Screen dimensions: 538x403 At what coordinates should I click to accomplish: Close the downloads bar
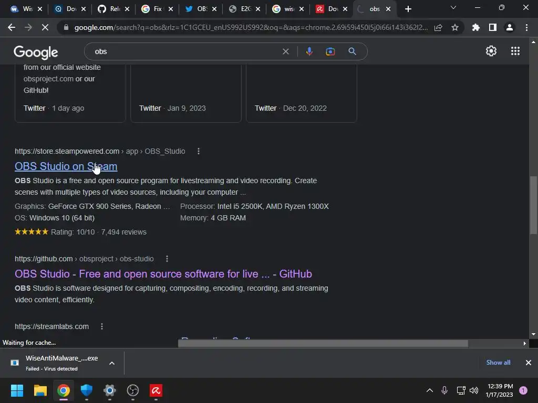coord(529,363)
